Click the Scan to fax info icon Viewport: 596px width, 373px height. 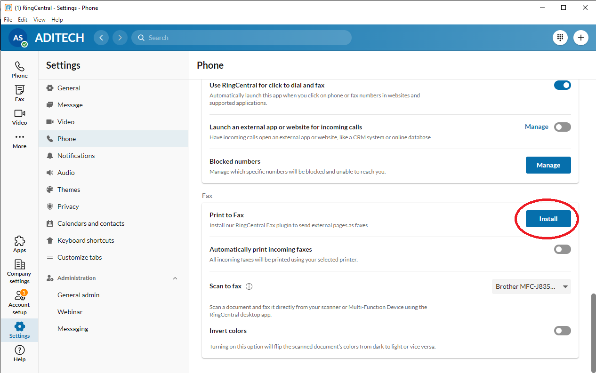(x=250, y=286)
